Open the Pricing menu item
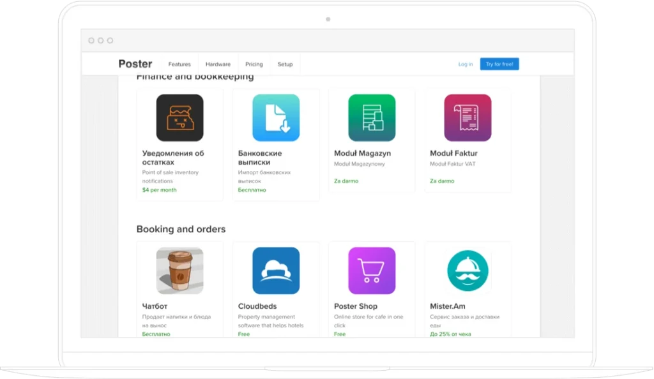Screen dimensions: 654x379 254,64
